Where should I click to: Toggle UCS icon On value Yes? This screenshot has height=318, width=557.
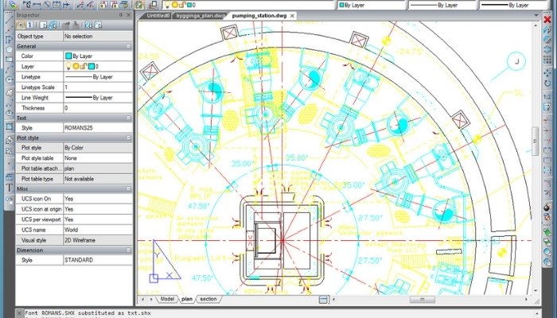point(98,199)
